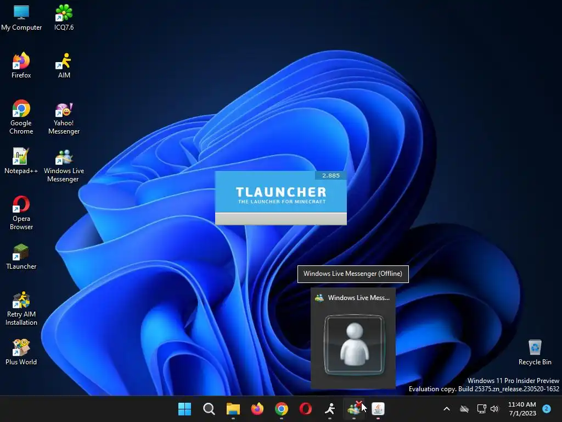Show hidden system tray icons
562x422 pixels.
coord(447,409)
